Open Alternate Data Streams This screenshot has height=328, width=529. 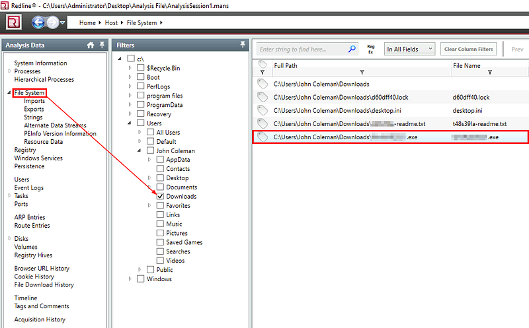[x=55, y=125]
